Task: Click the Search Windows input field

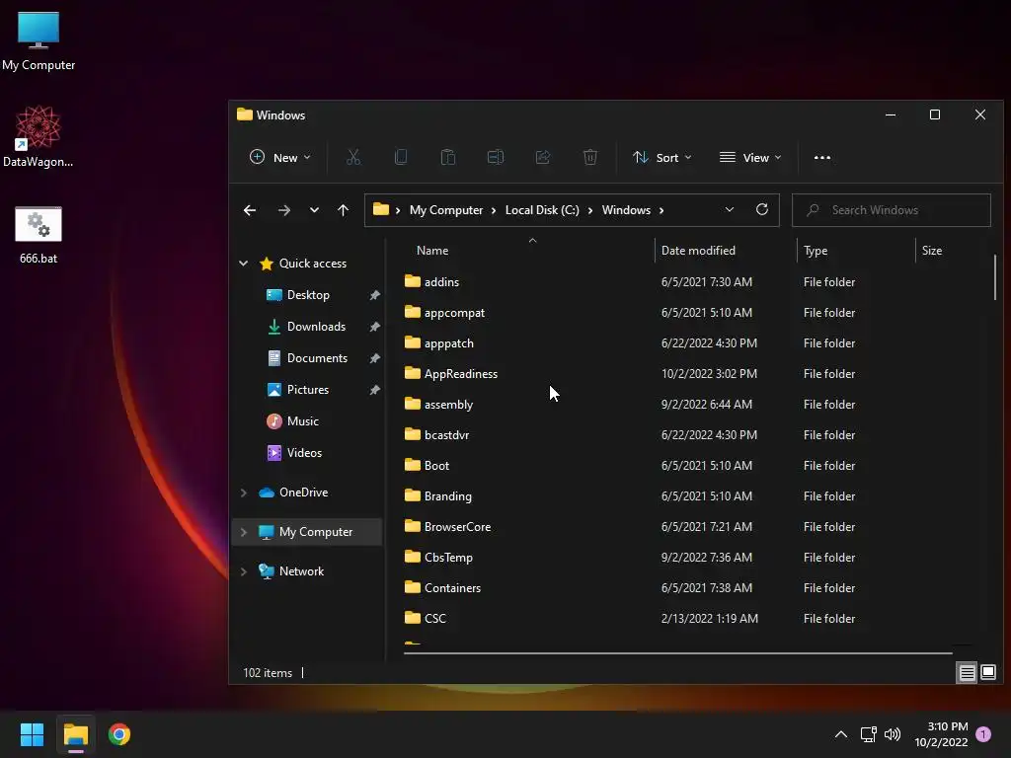Action: pyautogui.click(x=892, y=210)
